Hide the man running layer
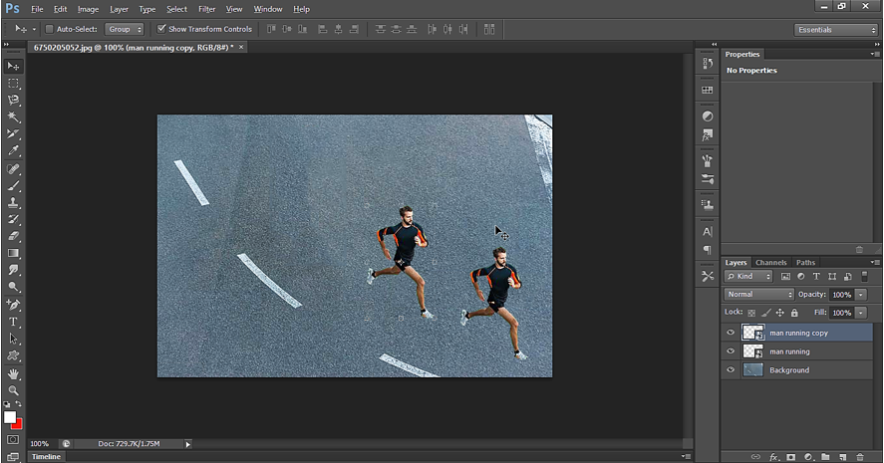 (731, 350)
